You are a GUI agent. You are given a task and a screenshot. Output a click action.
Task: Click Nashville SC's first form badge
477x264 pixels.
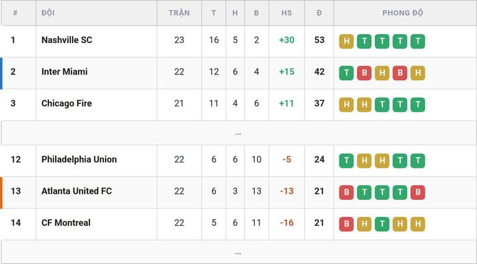(x=346, y=42)
